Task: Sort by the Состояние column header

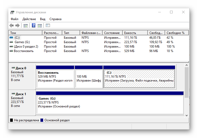Action: tap(112, 33)
